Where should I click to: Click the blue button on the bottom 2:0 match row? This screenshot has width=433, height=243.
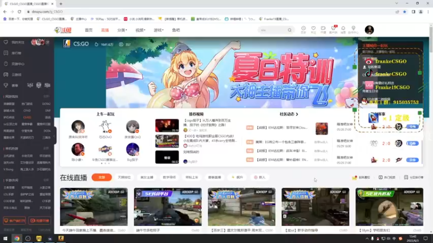[x=412, y=160]
